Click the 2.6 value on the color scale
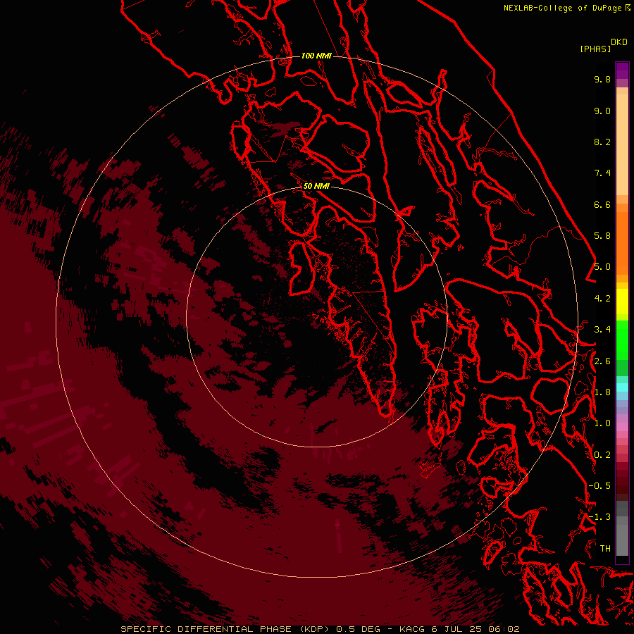This screenshot has height=634, width=634. click(x=602, y=361)
